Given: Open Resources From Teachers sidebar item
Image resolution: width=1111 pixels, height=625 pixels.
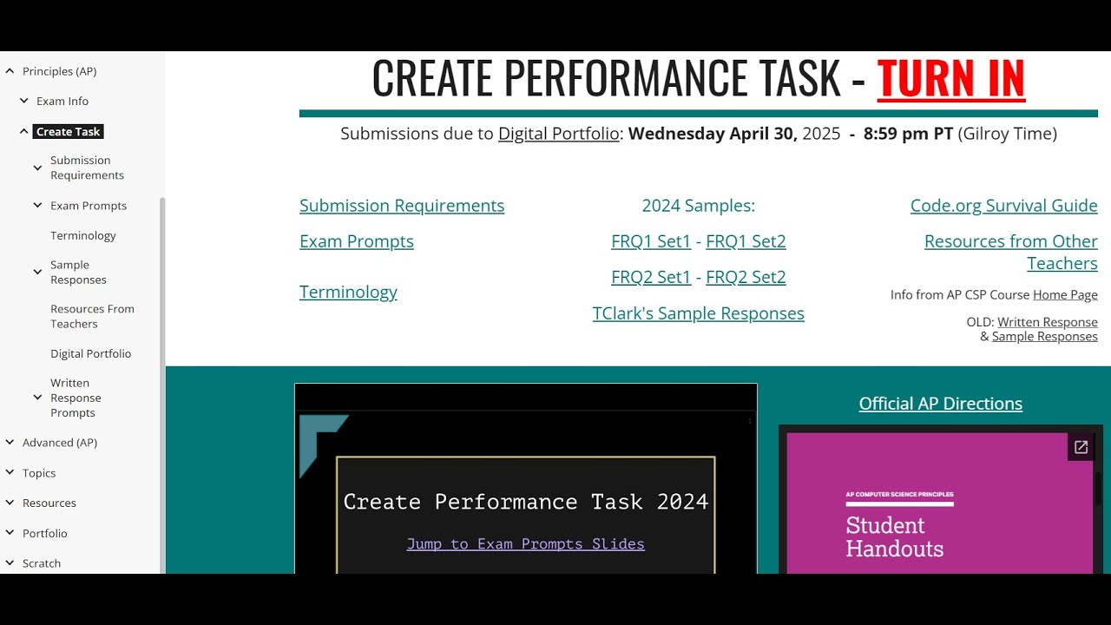Looking at the screenshot, I should pyautogui.click(x=92, y=316).
